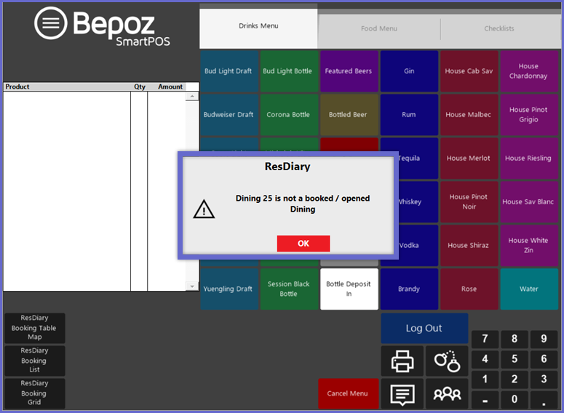Add Water

[529, 289]
